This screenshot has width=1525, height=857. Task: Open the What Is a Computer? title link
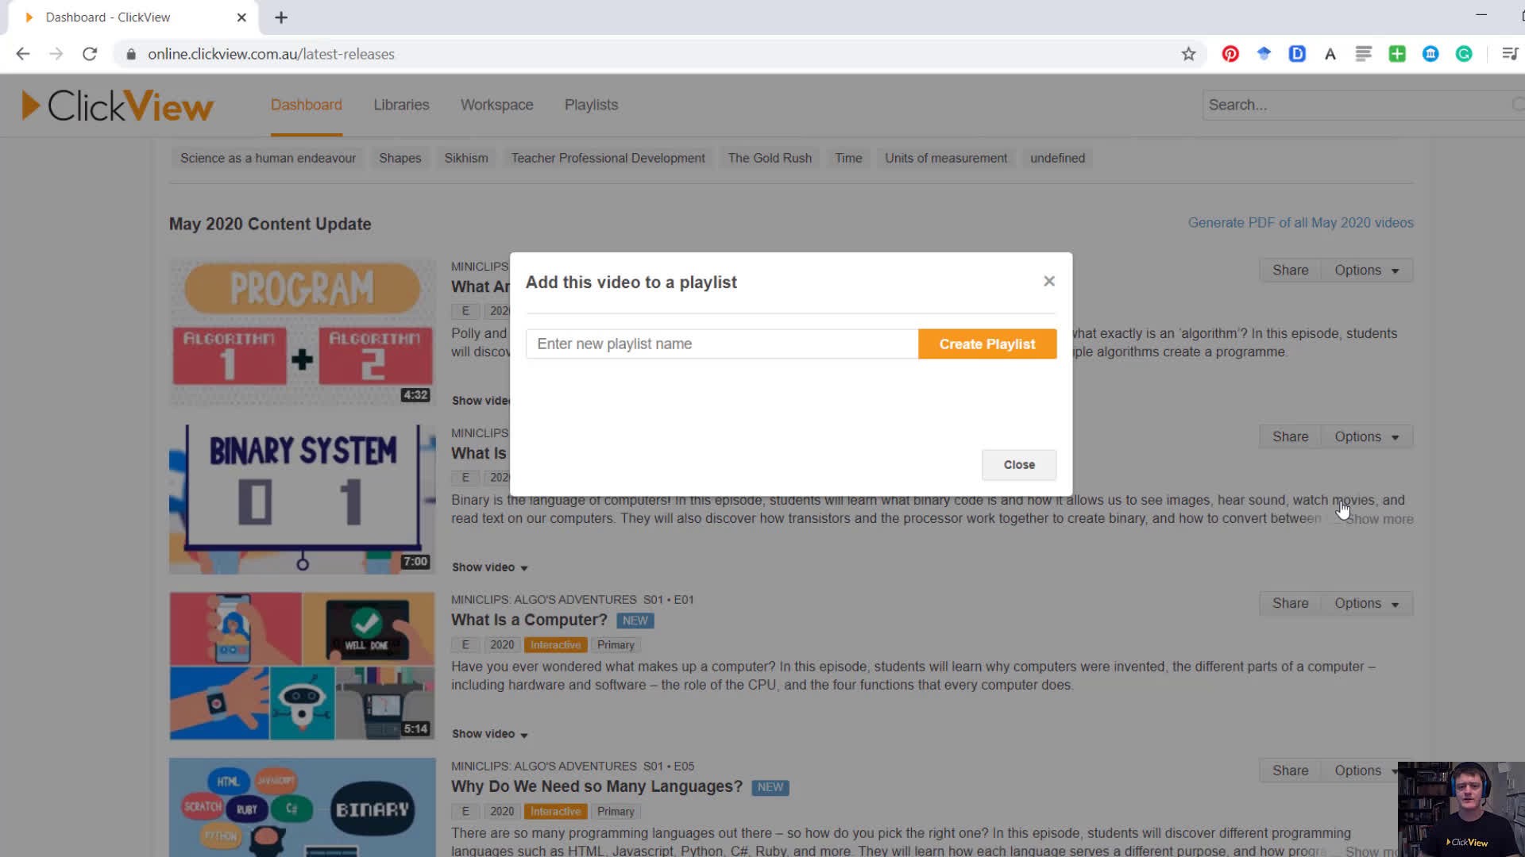click(x=529, y=620)
